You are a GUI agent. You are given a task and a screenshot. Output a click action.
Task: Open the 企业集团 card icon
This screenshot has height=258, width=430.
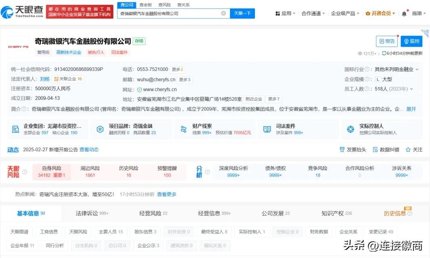(x=15, y=129)
